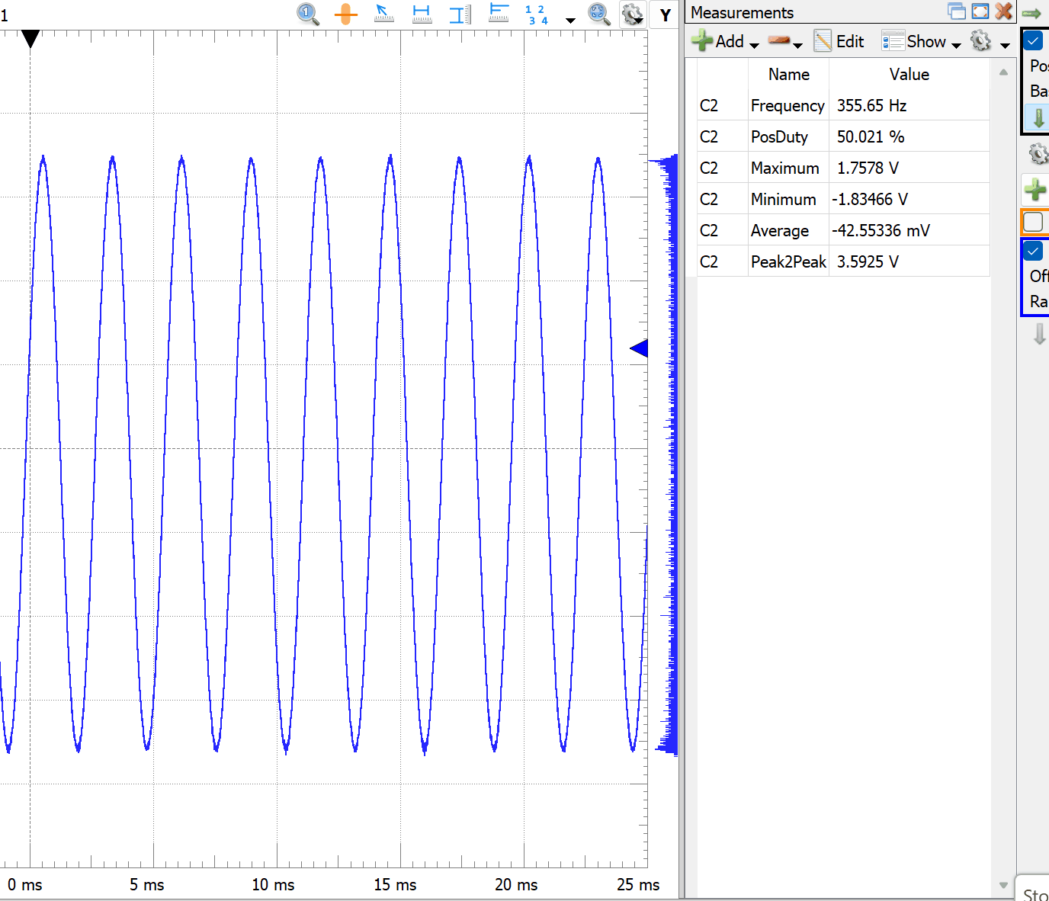Disable the blue Channel 2 checkbox
1049x901 pixels.
1033,251
